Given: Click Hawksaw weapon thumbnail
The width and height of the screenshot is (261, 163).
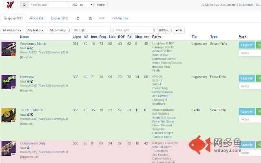Looking at the screenshot, I should (9, 82).
